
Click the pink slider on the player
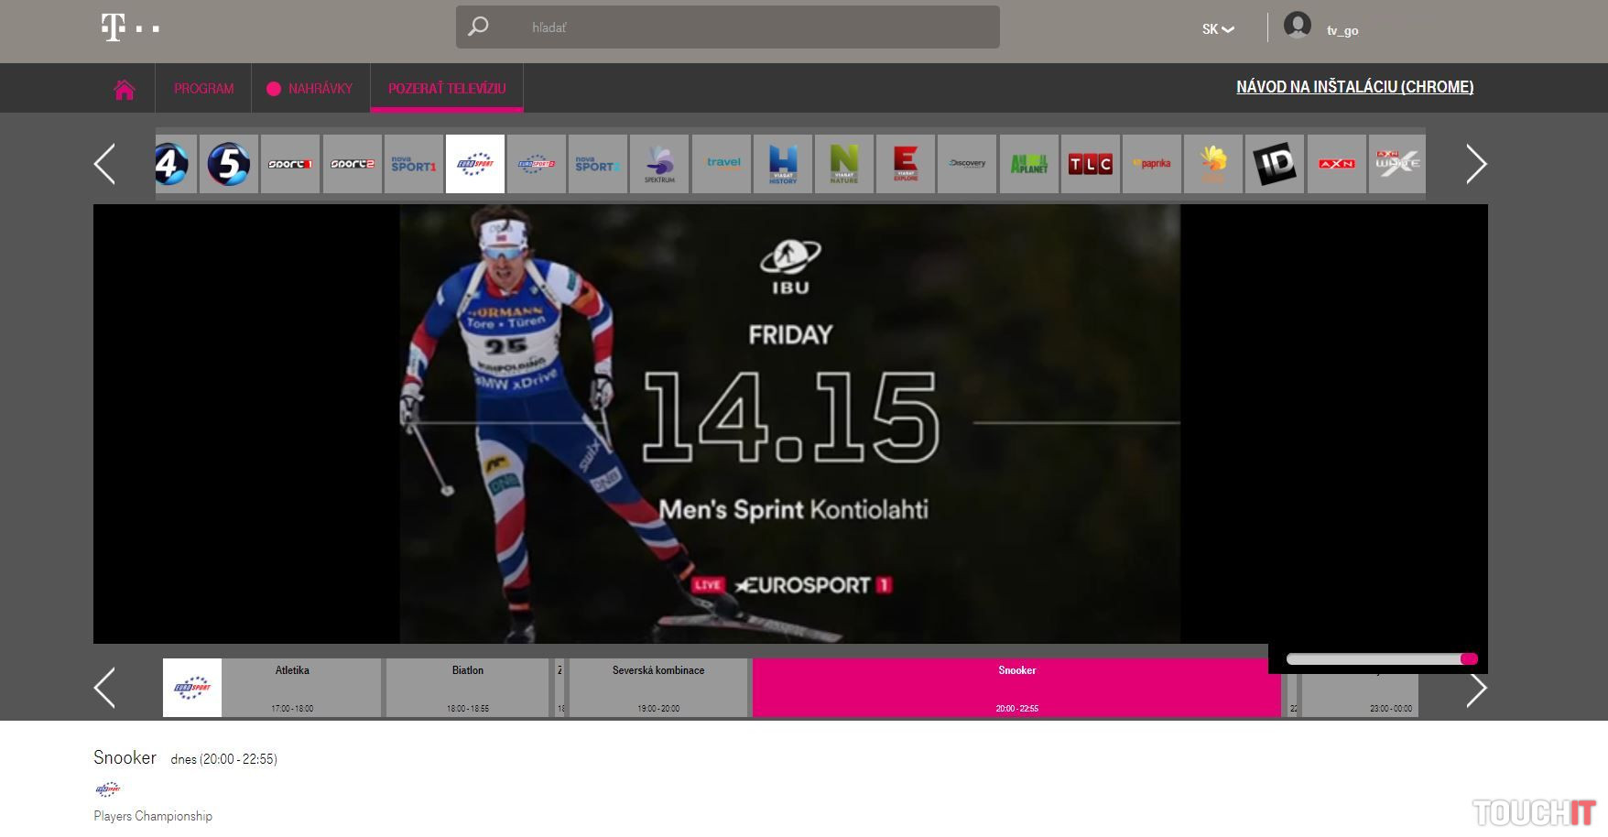(1469, 658)
